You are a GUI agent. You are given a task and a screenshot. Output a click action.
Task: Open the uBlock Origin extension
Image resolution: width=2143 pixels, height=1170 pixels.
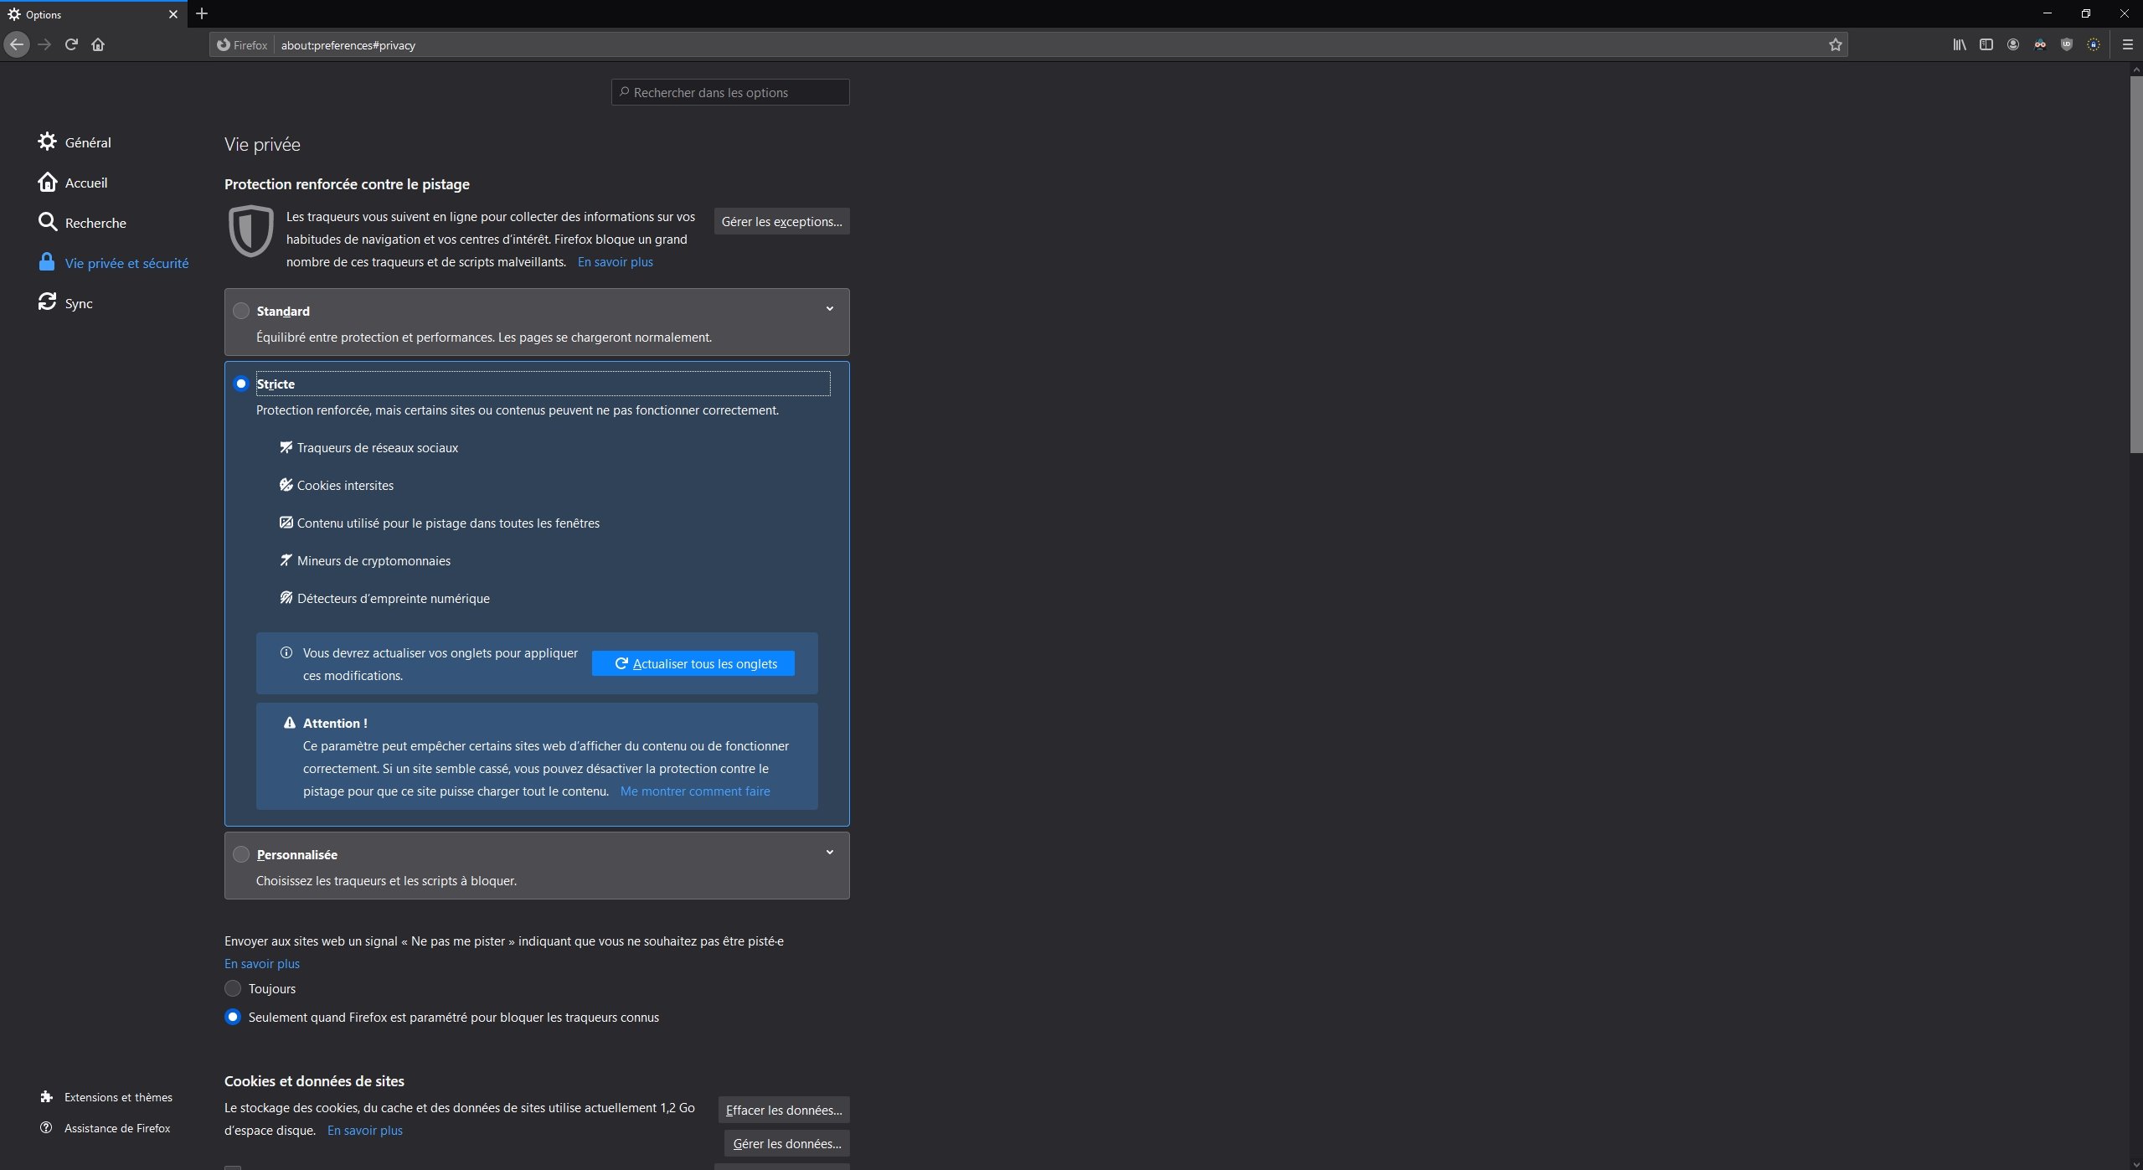[x=2066, y=44]
